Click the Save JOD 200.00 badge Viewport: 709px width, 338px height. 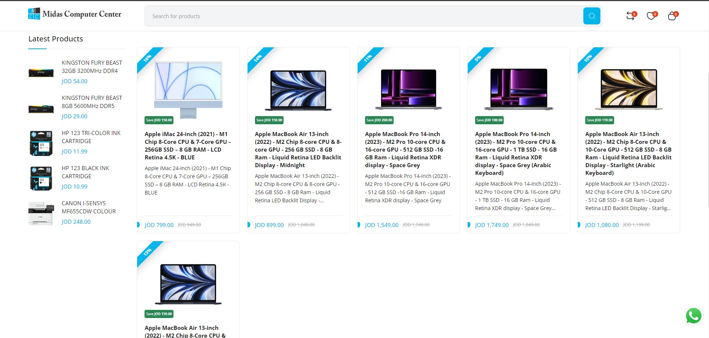[x=379, y=120]
